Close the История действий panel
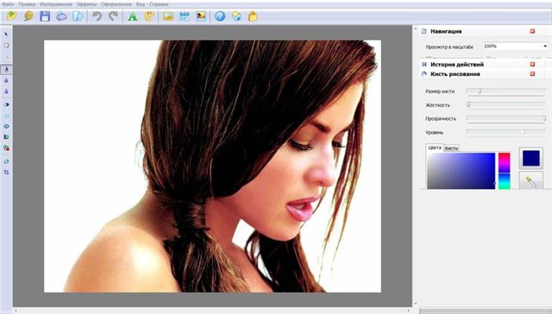This screenshot has height=314, width=552. pyautogui.click(x=532, y=65)
